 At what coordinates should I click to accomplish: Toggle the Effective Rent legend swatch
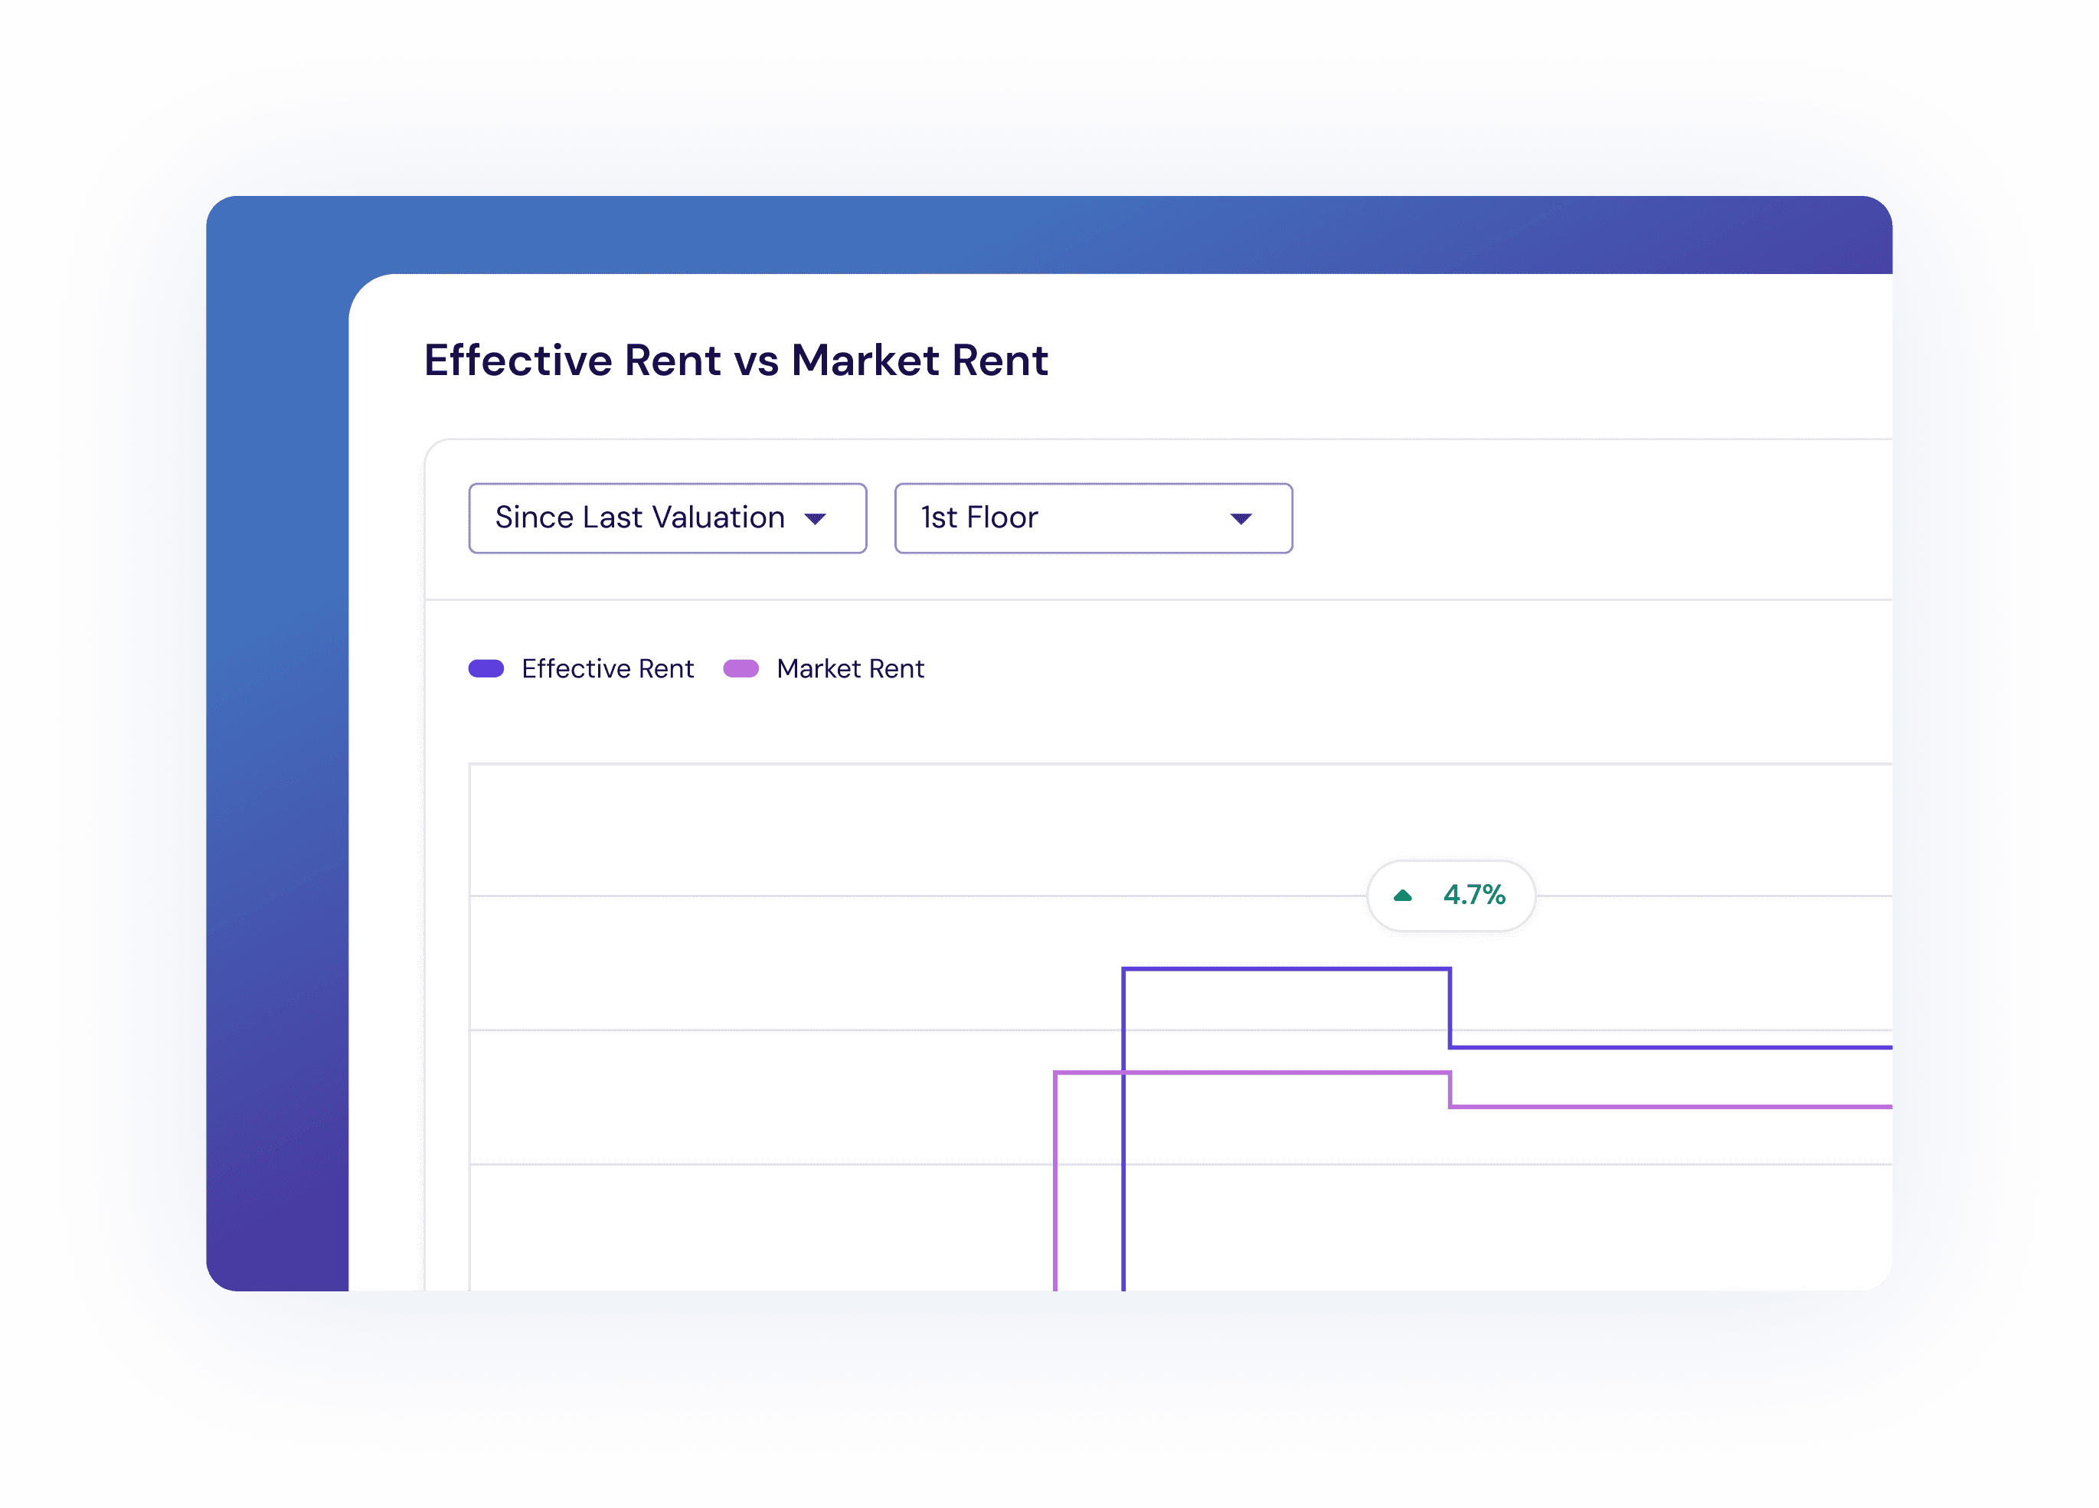(486, 669)
